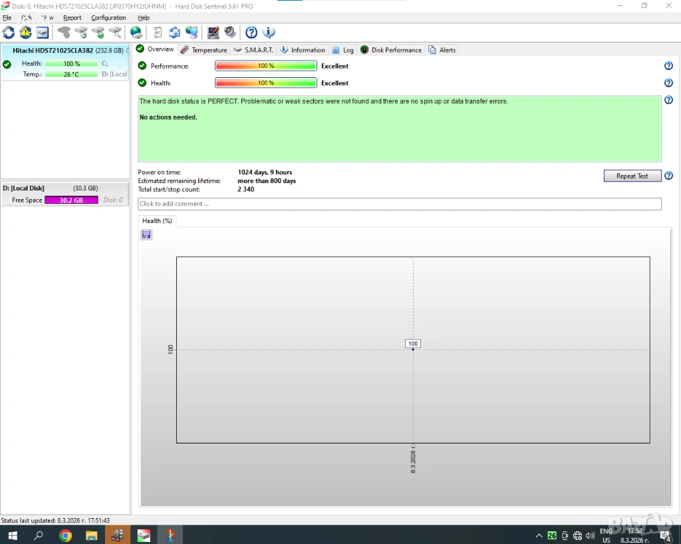Switch to the Disk Performance tab
The height and width of the screenshot is (544, 681).
pyautogui.click(x=391, y=50)
